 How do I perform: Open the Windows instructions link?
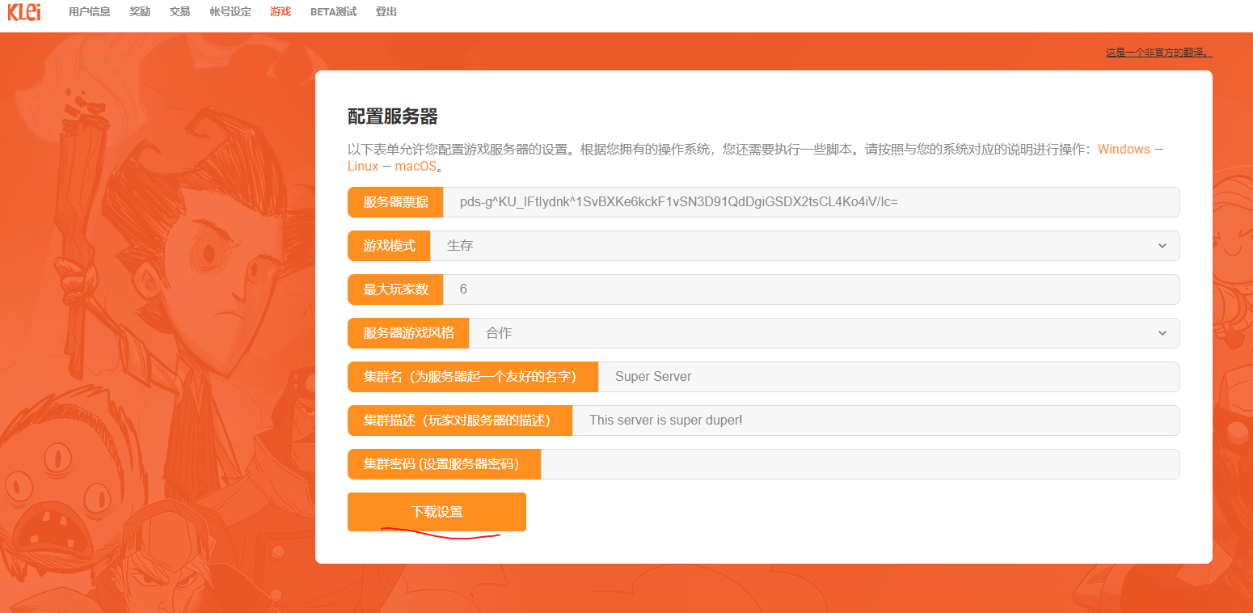point(1124,150)
